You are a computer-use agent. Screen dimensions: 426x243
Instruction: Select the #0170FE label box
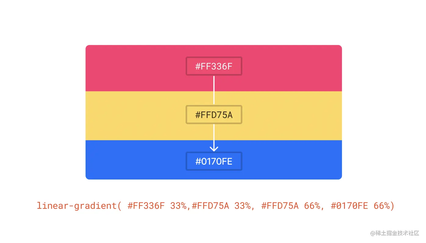(214, 161)
